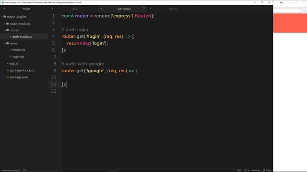The width and height of the screenshot is (307, 172).
Task: Click the '// auth login' comment
Action: coord(75,30)
